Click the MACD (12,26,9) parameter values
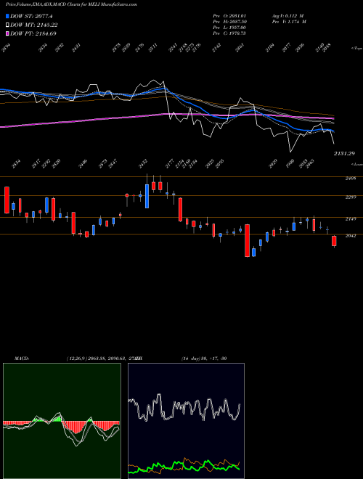 104,359
